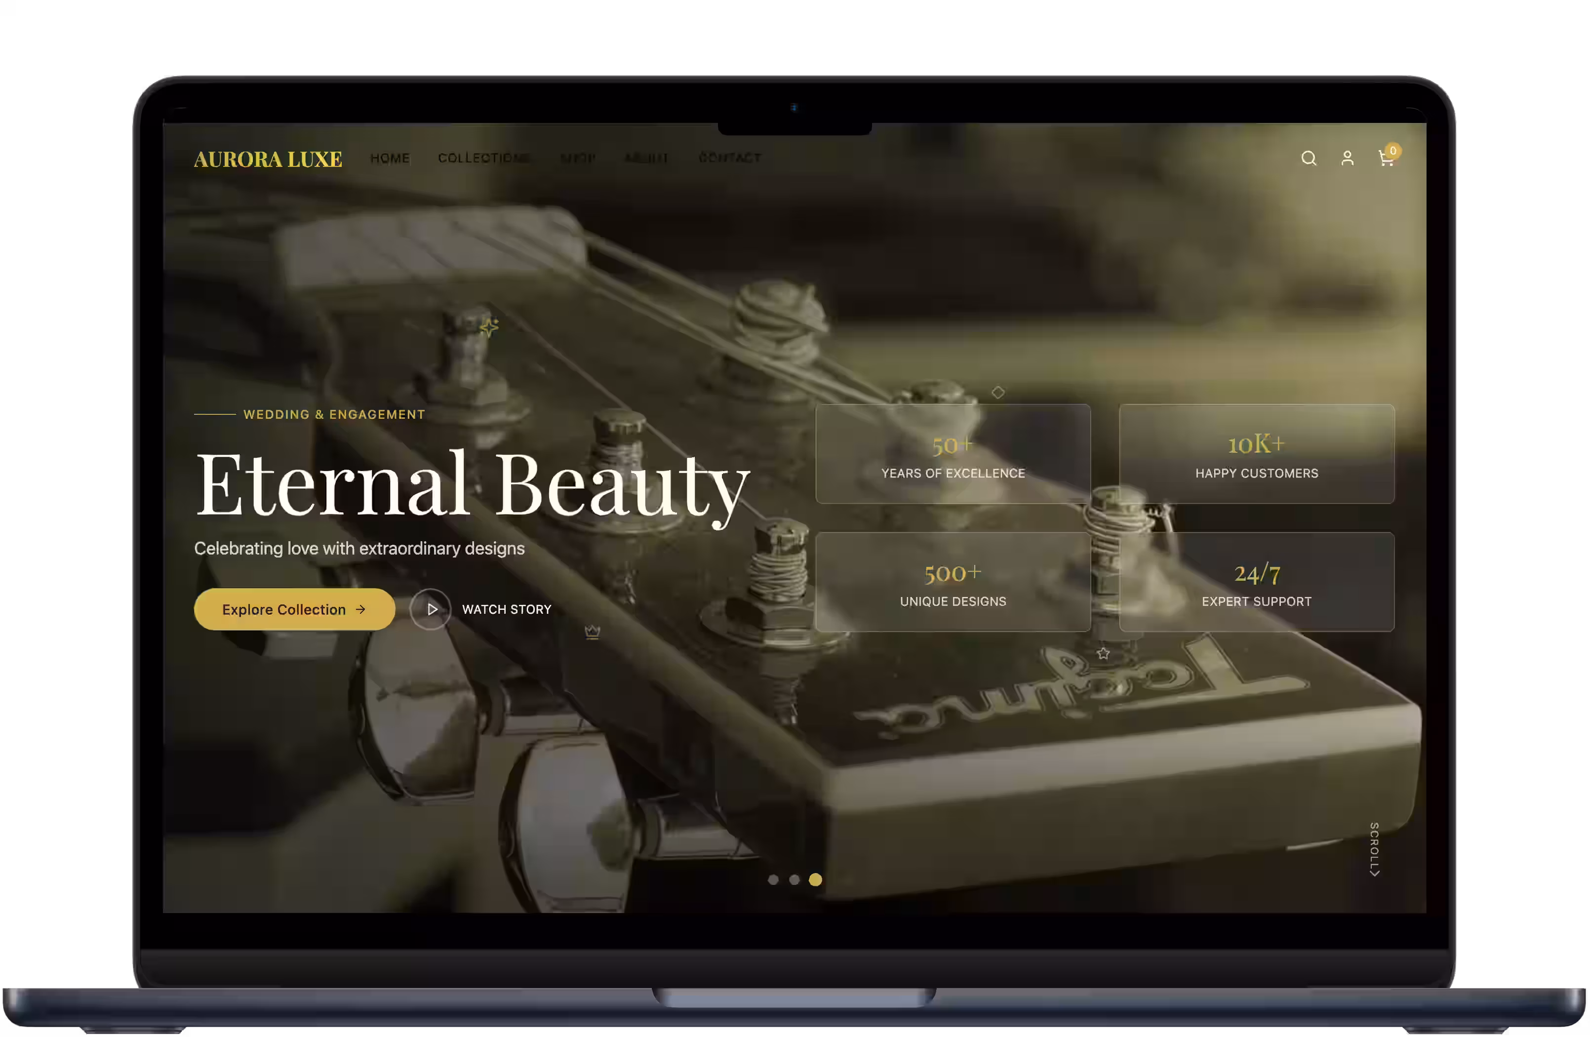Open the CONTACT nav item
This screenshot has width=1590, height=1037.
click(729, 159)
